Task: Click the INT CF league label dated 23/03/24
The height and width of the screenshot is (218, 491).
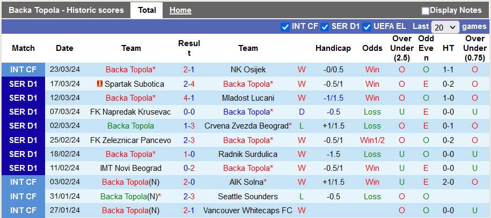Action: (23, 70)
